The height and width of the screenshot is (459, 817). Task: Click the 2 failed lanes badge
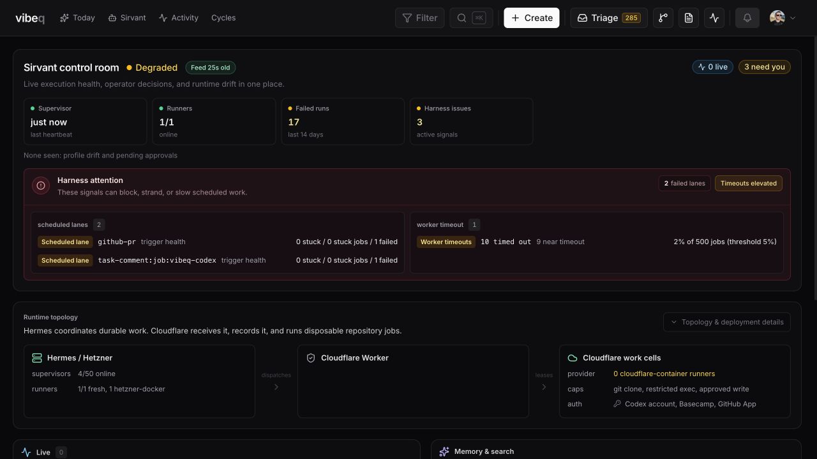pos(685,184)
